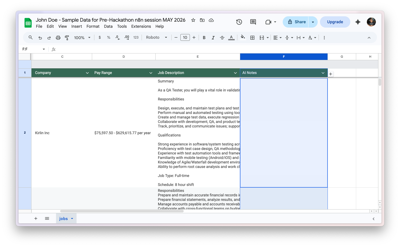
Task: Open the Roboto font dropdown
Action: click(x=156, y=37)
